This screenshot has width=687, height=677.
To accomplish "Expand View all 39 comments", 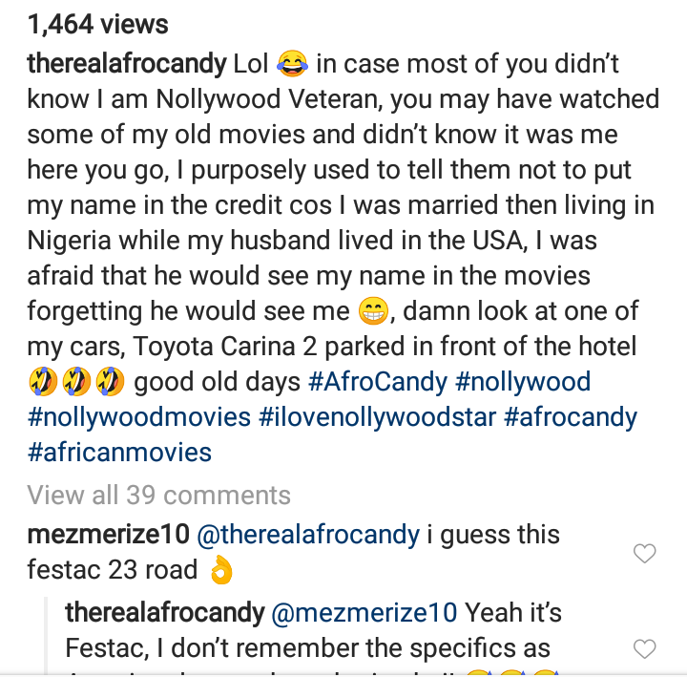I will 158,495.
